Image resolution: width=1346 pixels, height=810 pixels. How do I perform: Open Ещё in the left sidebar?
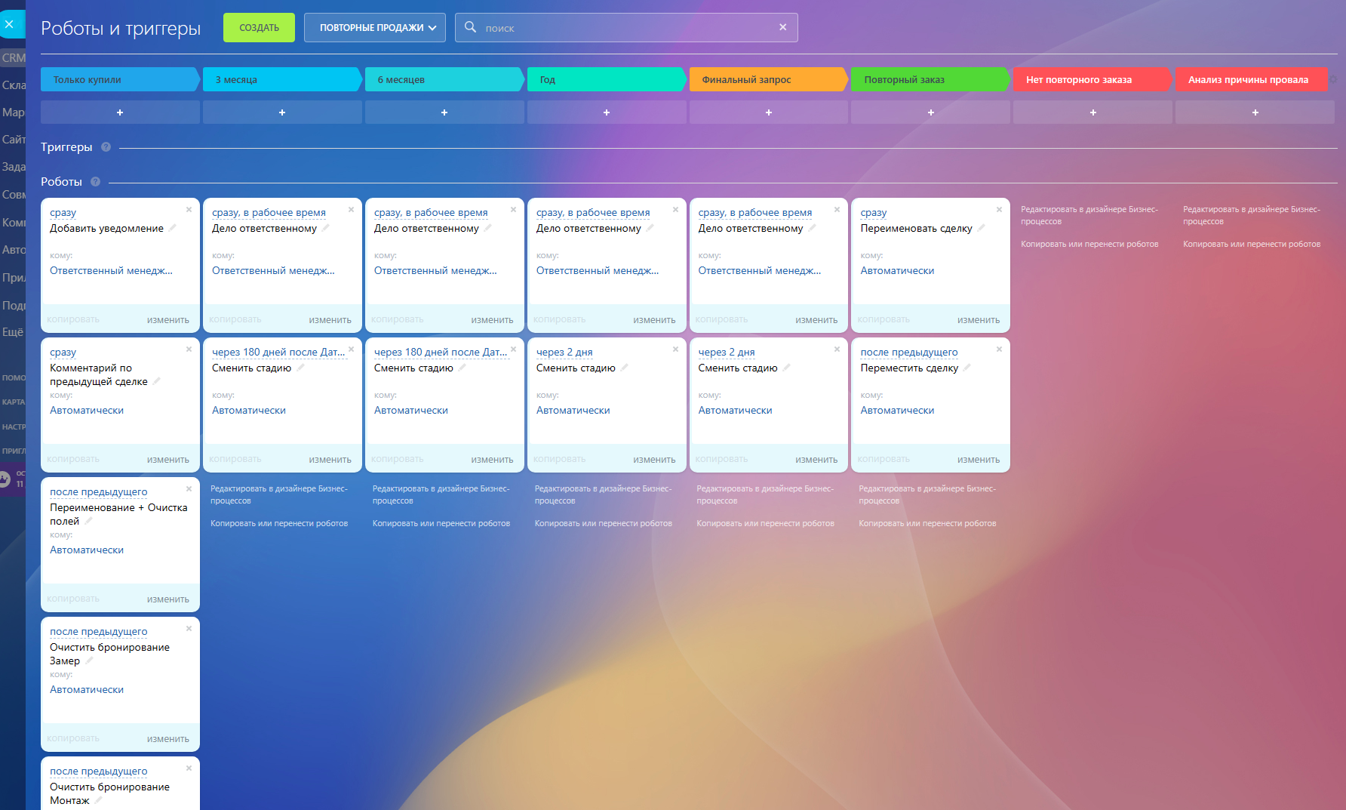pos(13,332)
